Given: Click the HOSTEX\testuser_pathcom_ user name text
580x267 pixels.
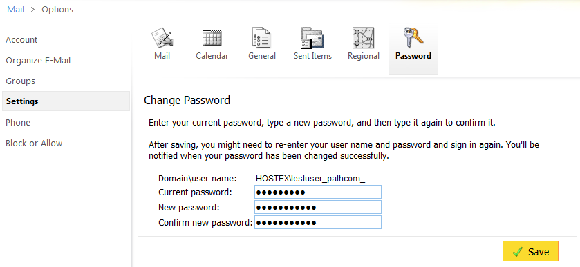Looking at the screenshot, I should point(310,179).
